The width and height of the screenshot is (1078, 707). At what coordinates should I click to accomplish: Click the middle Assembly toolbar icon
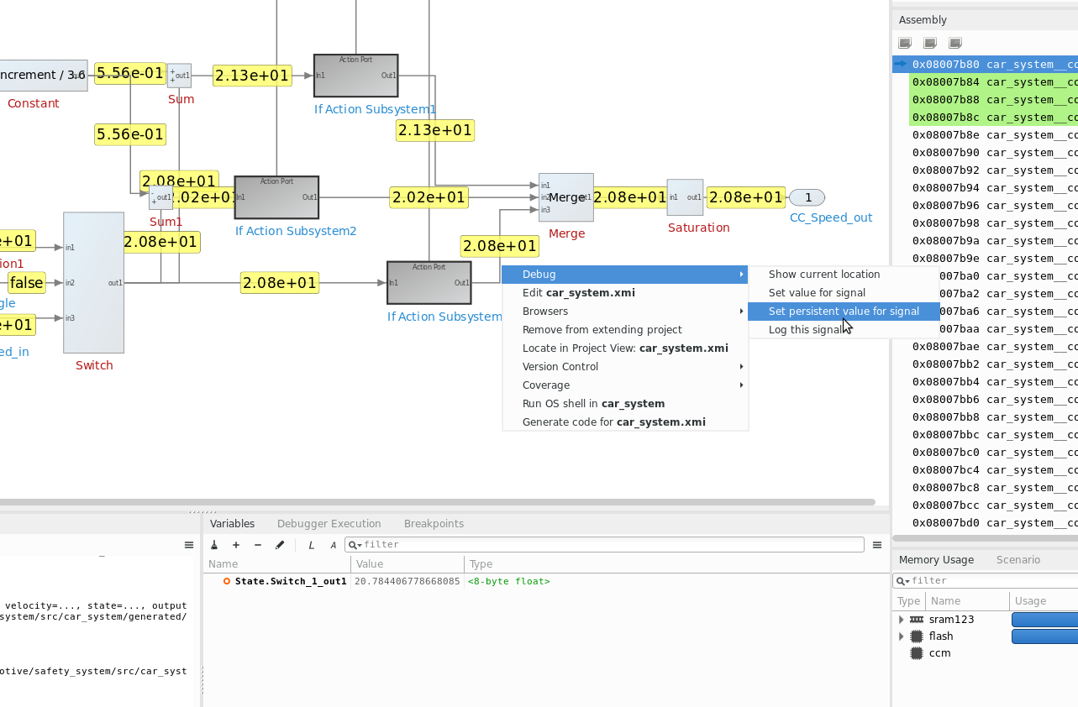tap(930, 43)
